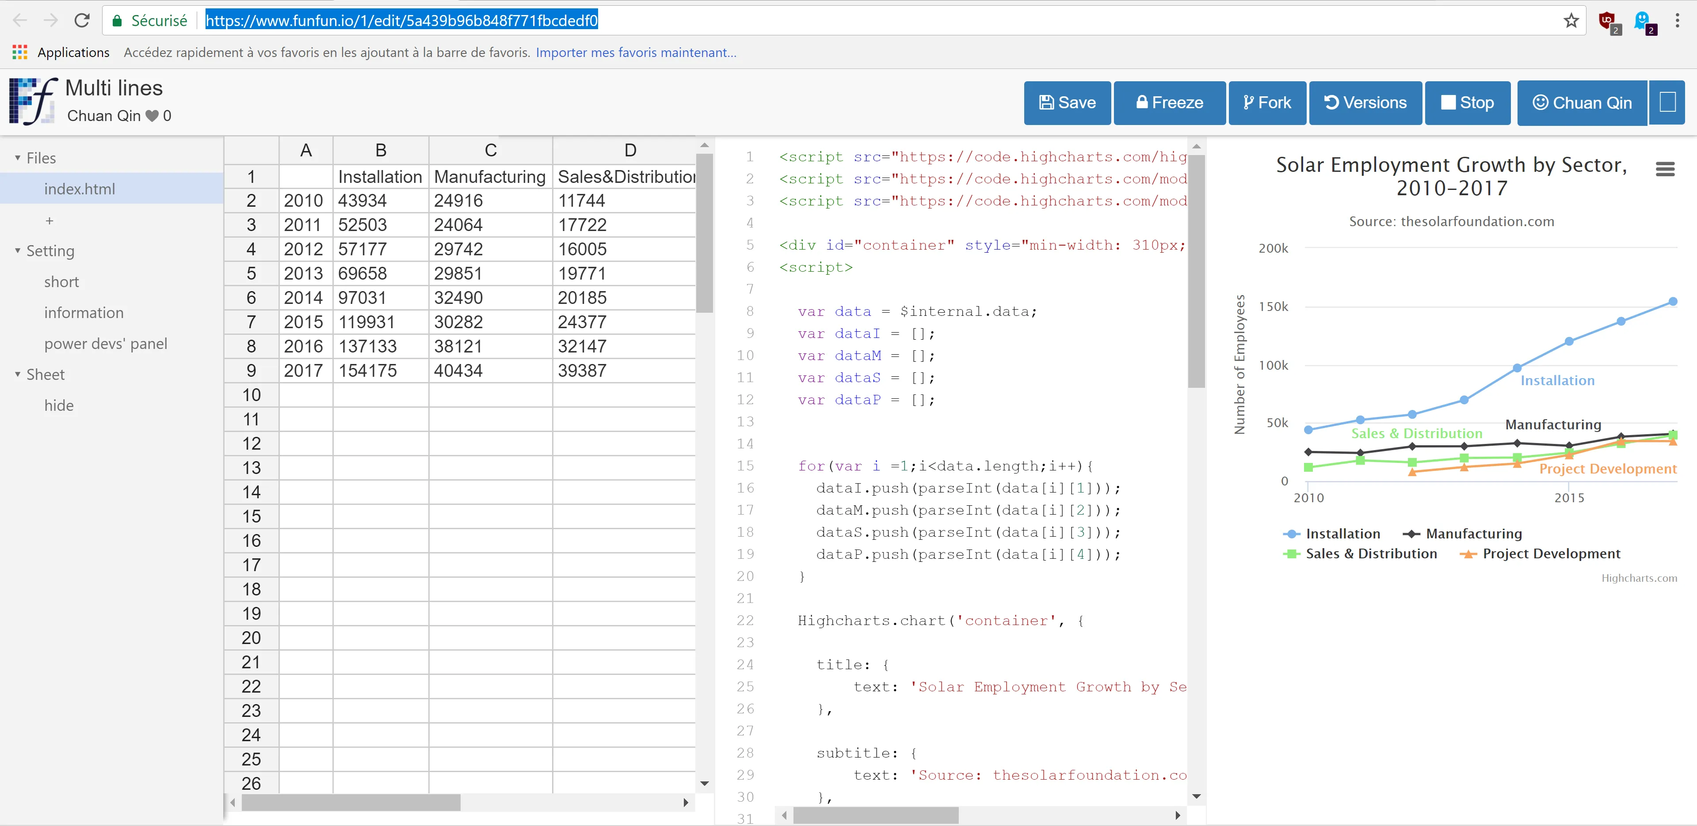
Task: Collapse the Setting tree section
Action: [18, 251]
